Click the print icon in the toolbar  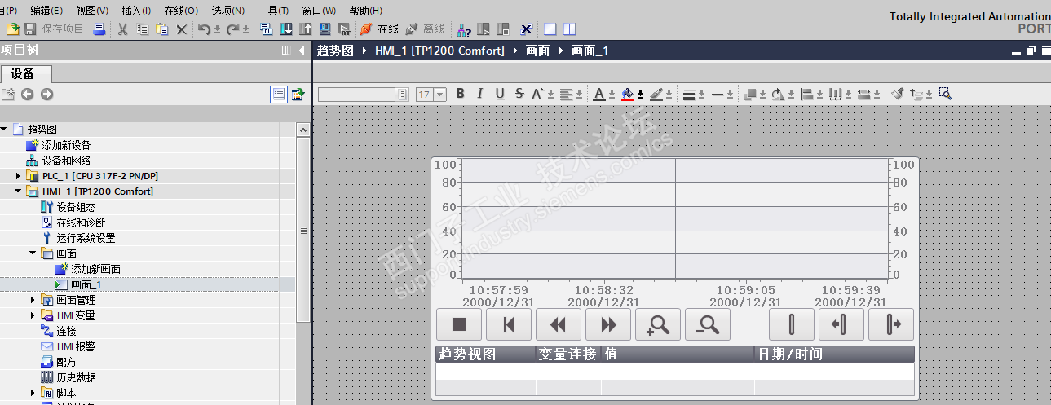point(99,29)
